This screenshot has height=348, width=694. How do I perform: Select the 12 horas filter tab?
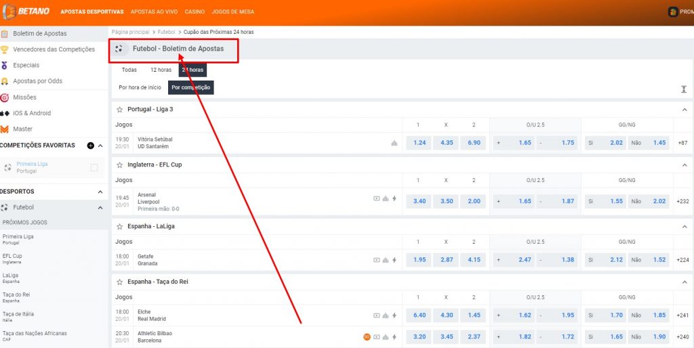[161, 70]
